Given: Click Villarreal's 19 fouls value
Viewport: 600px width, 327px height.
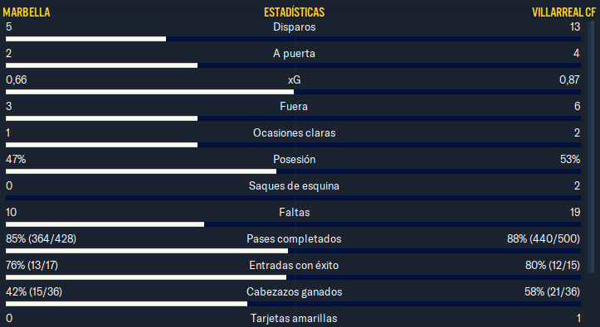Looking at the screenshot, I should [575, 212].
